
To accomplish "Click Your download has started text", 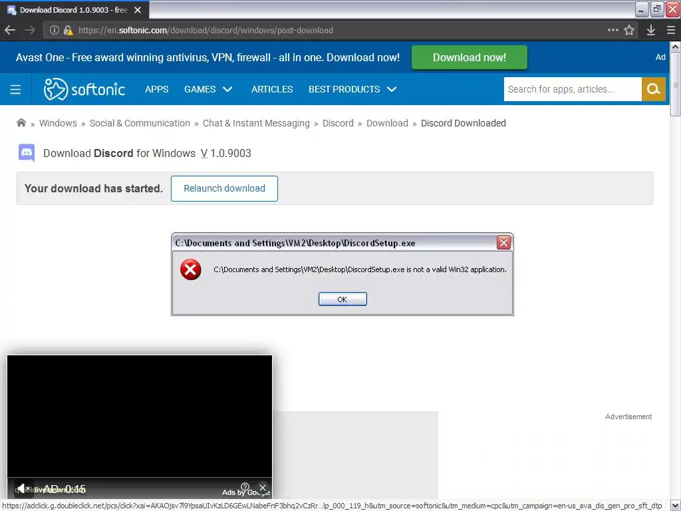I will pos(93,188).
